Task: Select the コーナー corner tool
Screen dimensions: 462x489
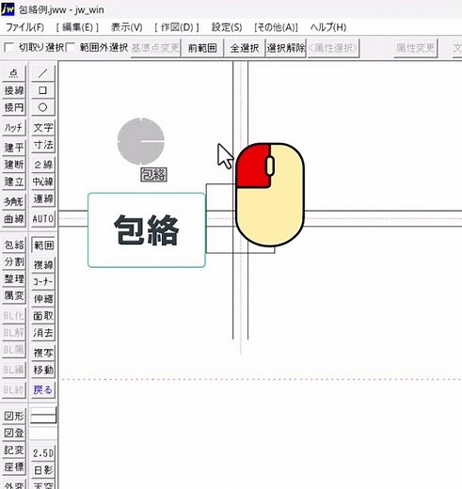Action: 43,282
